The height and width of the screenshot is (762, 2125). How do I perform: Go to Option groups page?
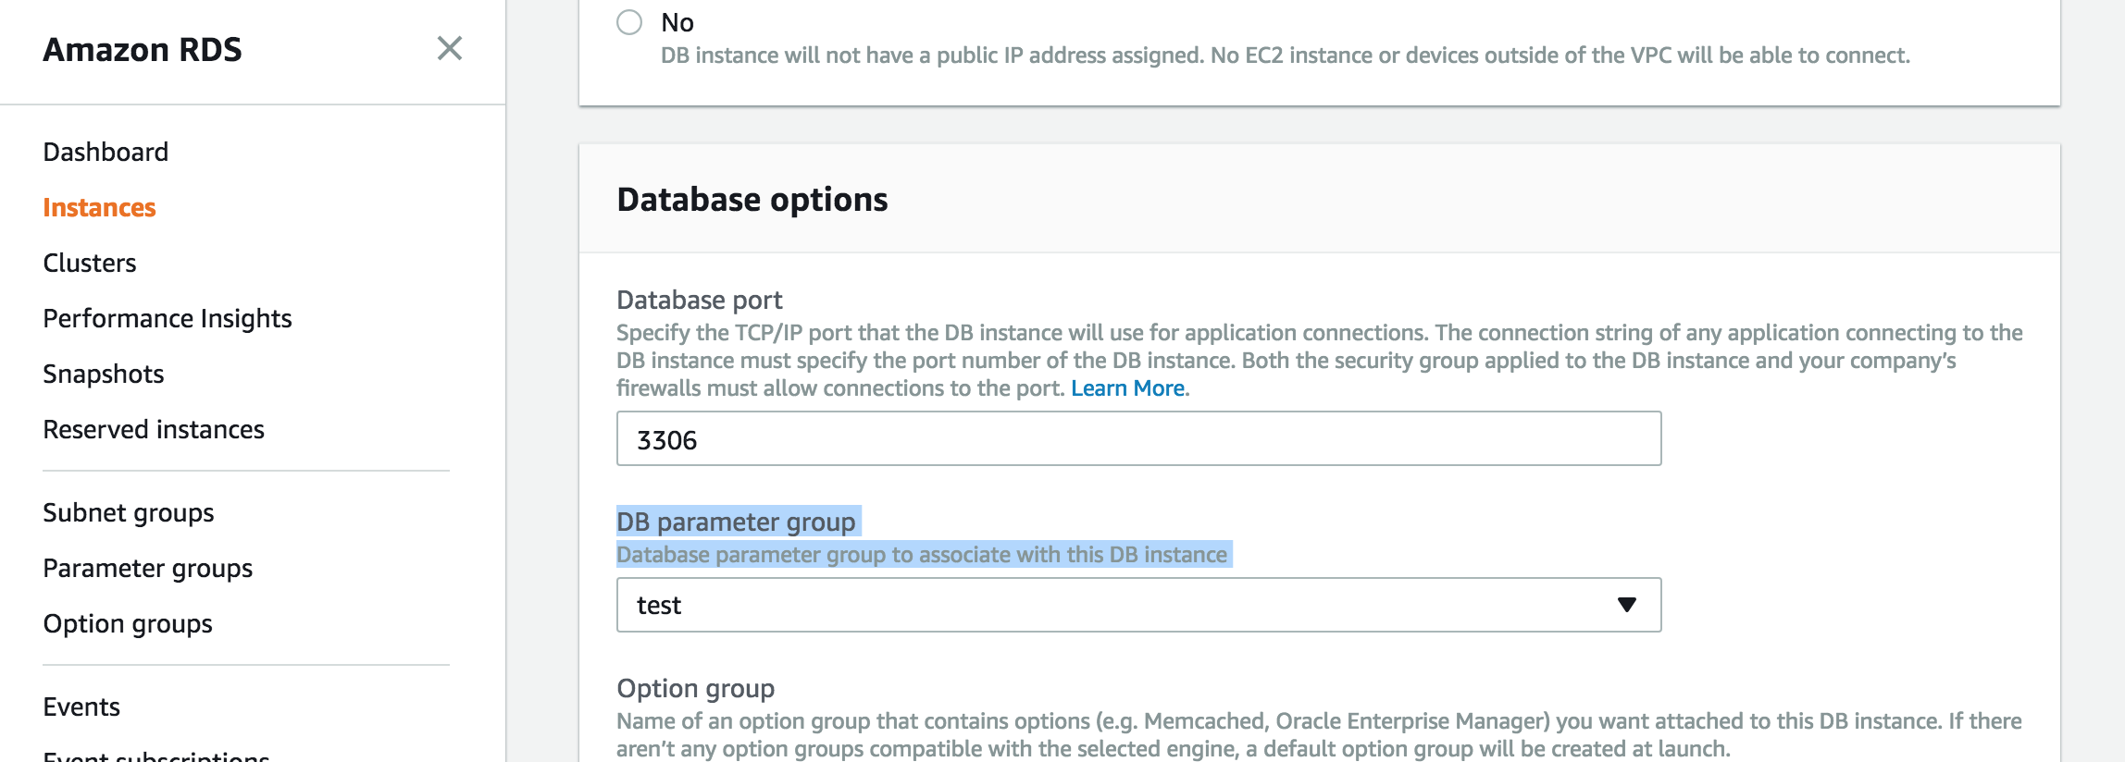pos(128,623)
